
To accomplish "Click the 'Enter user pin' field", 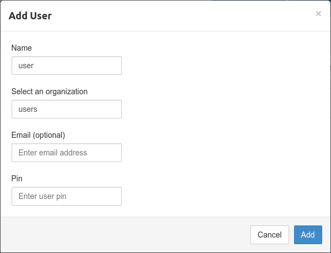I will coord(67,196).
